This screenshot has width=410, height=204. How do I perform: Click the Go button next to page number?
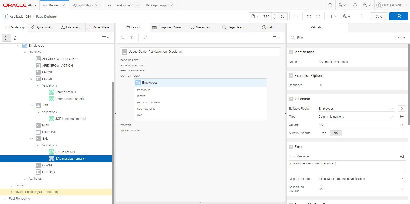(282, 16)
